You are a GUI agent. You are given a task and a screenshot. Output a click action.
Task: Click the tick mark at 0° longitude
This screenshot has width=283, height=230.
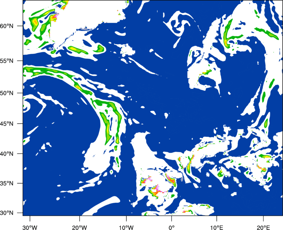[x=172, y=218]
